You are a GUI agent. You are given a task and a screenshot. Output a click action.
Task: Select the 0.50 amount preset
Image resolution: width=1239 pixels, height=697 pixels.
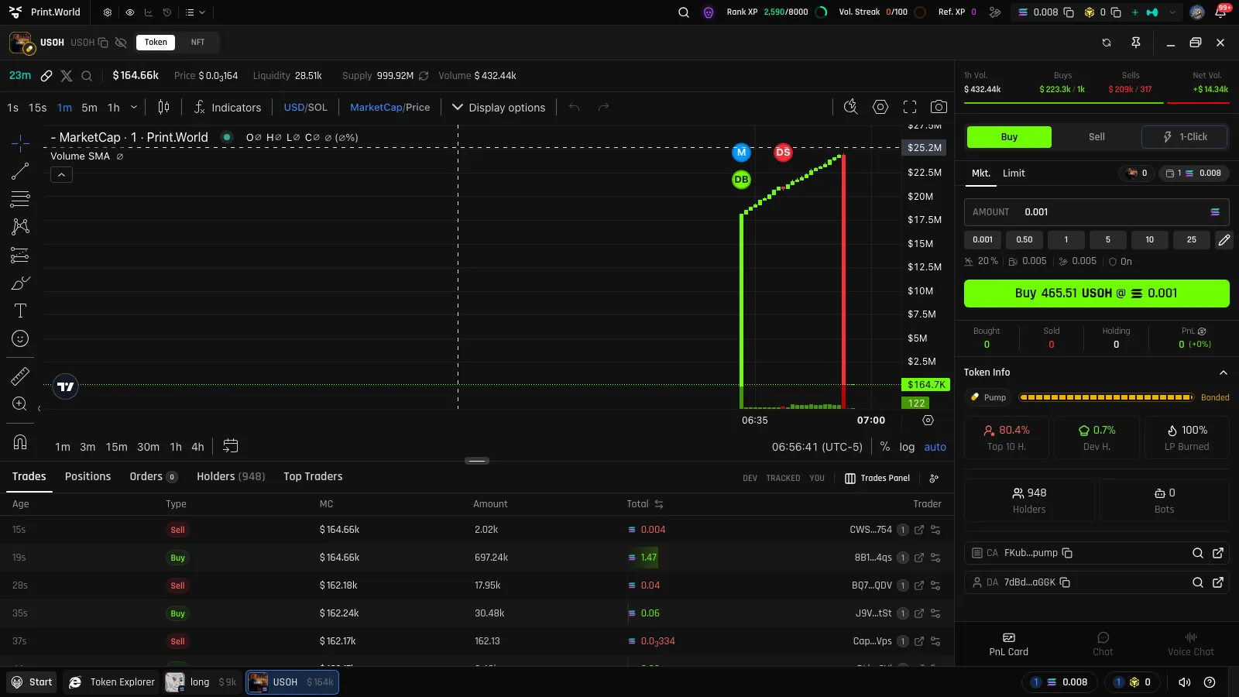pyautogui.click(x=1024, y=240)
